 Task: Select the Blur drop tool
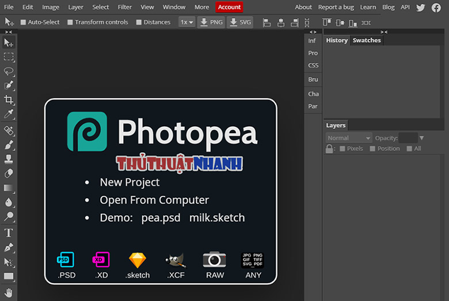(9, 202)
